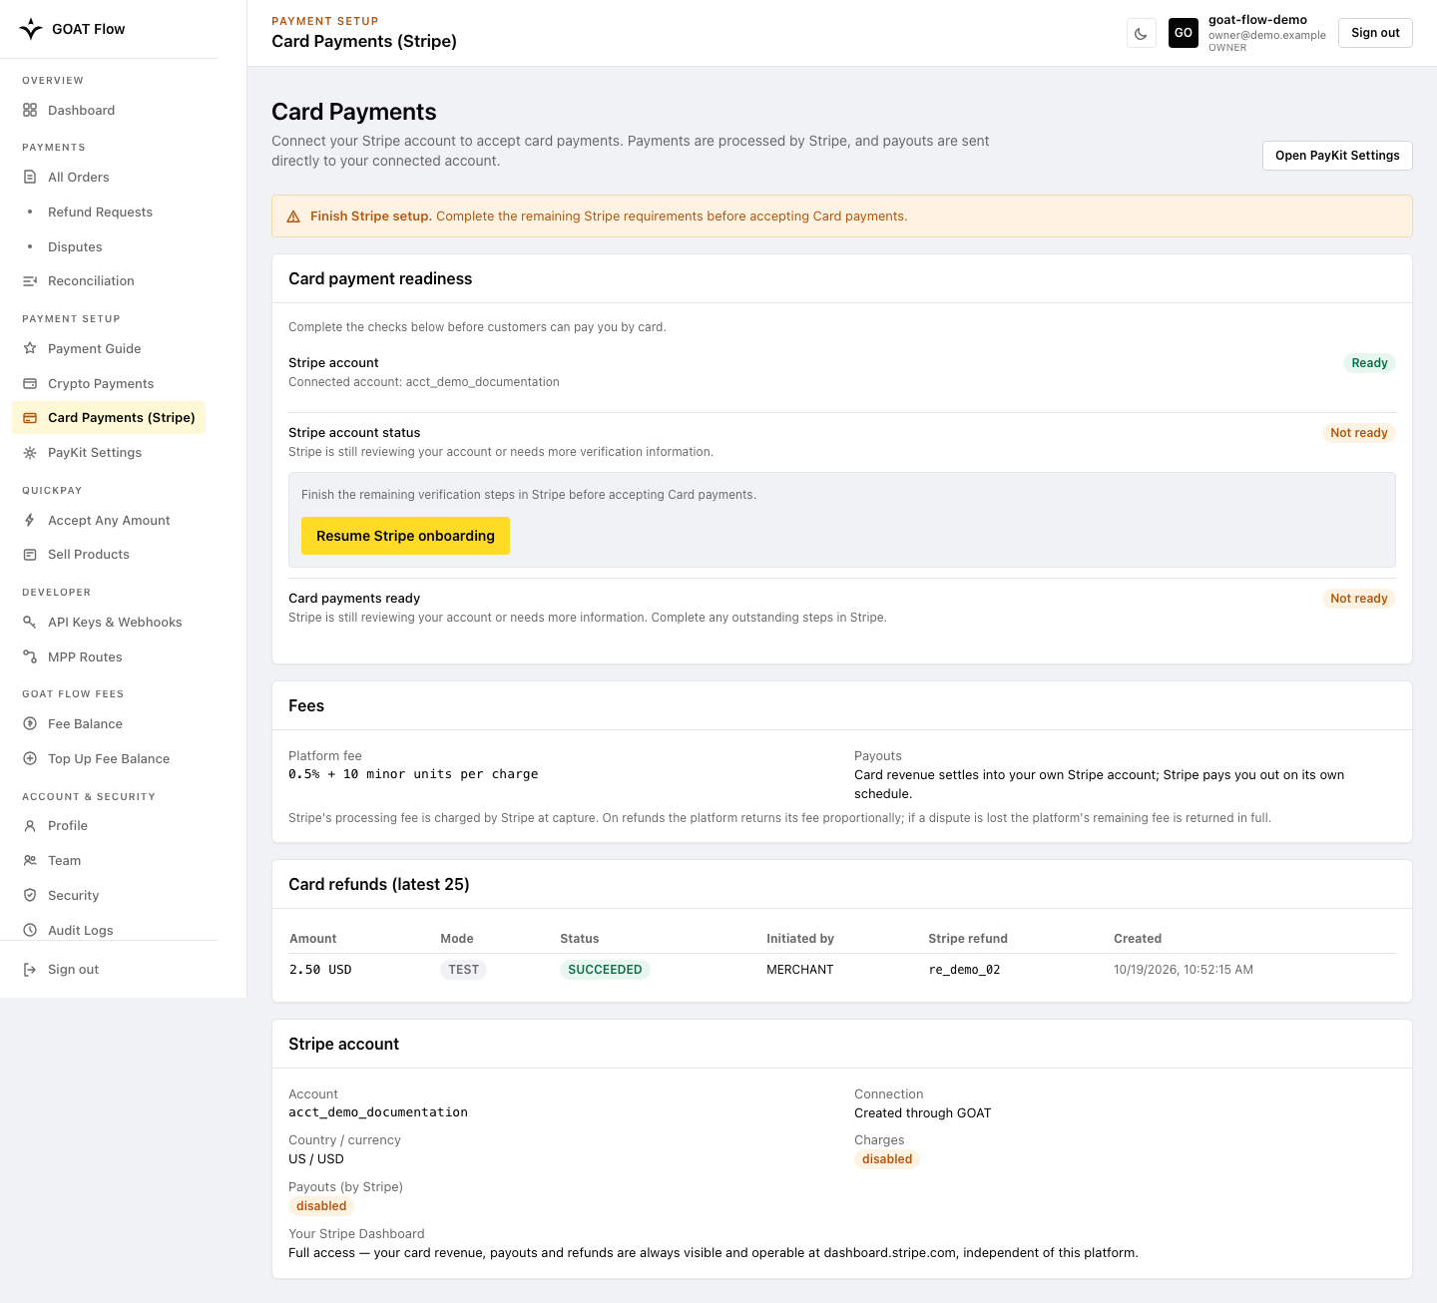Image resolution: width=1437 pixels, height=1303 pixels.
Task: Click the acct_demo_documentation account value
Action: (378, 1112)
